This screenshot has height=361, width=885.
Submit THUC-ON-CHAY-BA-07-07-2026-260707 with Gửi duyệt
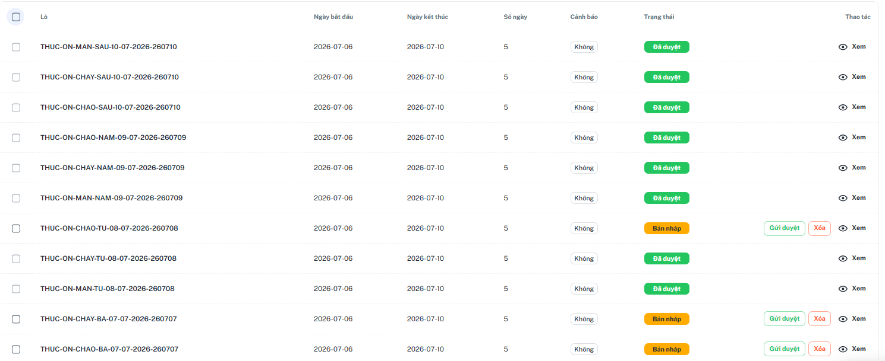pyautogui.click(x=785, y=319)
